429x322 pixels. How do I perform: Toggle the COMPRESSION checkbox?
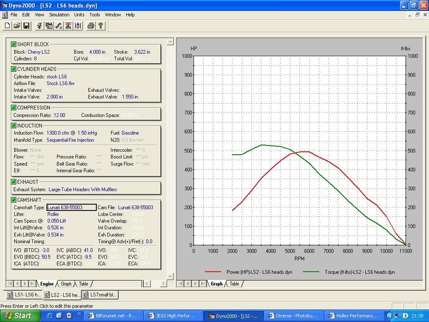13,108
